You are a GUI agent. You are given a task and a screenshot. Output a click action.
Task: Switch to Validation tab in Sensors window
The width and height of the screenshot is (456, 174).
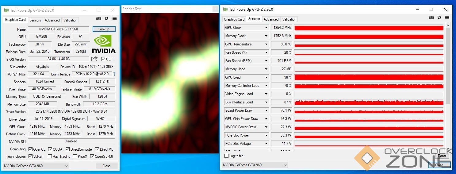click(289, 19)
